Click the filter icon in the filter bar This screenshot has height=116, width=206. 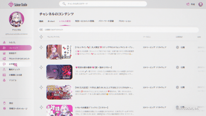41,30
